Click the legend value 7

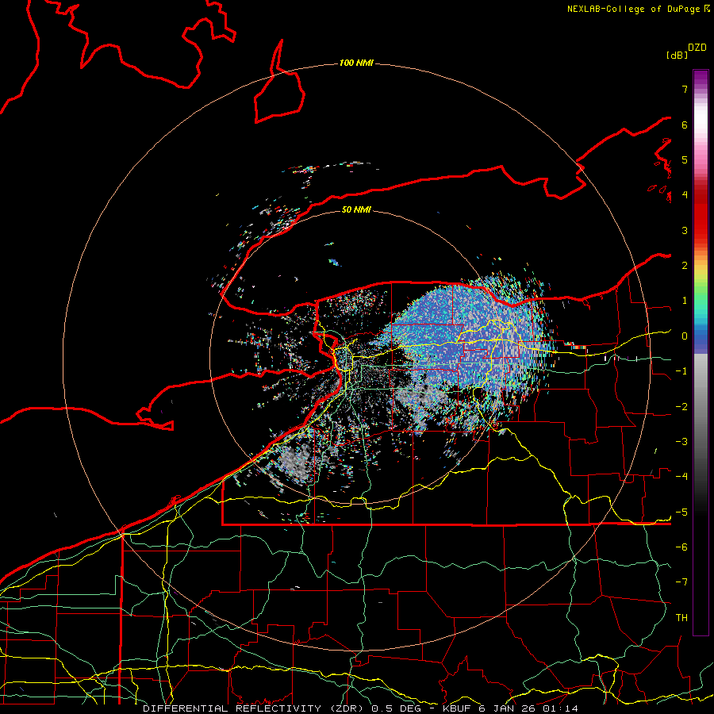pos(685,89)
